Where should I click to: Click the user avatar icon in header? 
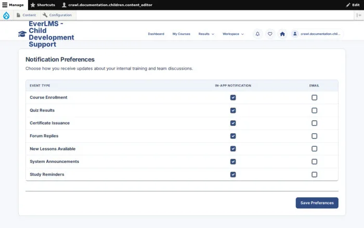click(x=295, y=34)
